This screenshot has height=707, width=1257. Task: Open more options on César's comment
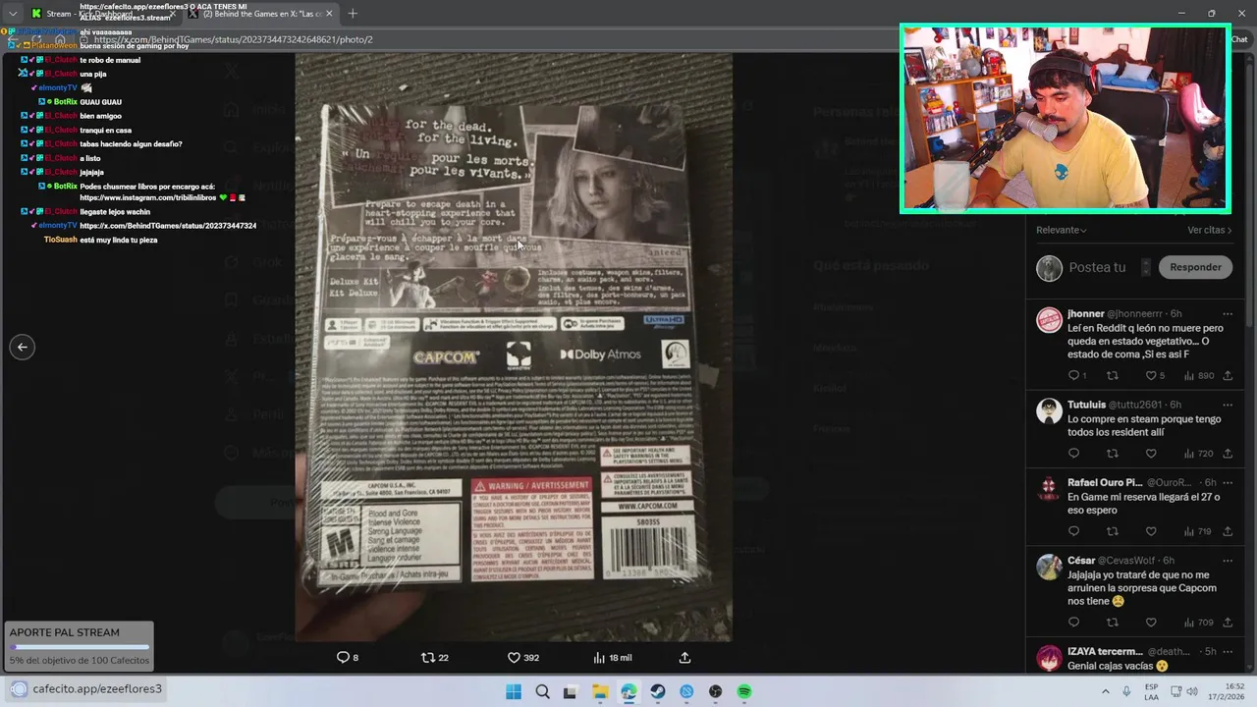1228,561
